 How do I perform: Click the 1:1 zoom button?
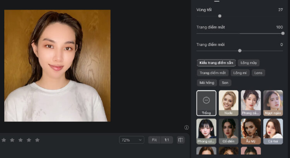[x=167, y=140]
